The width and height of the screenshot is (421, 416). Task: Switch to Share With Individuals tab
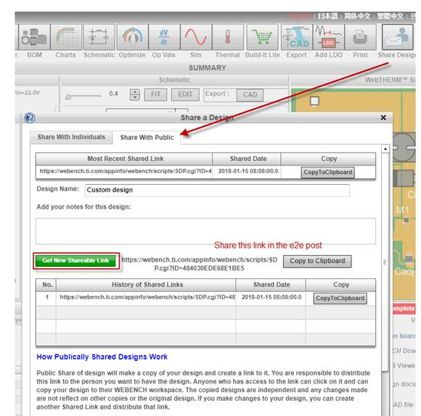(71, 137)
